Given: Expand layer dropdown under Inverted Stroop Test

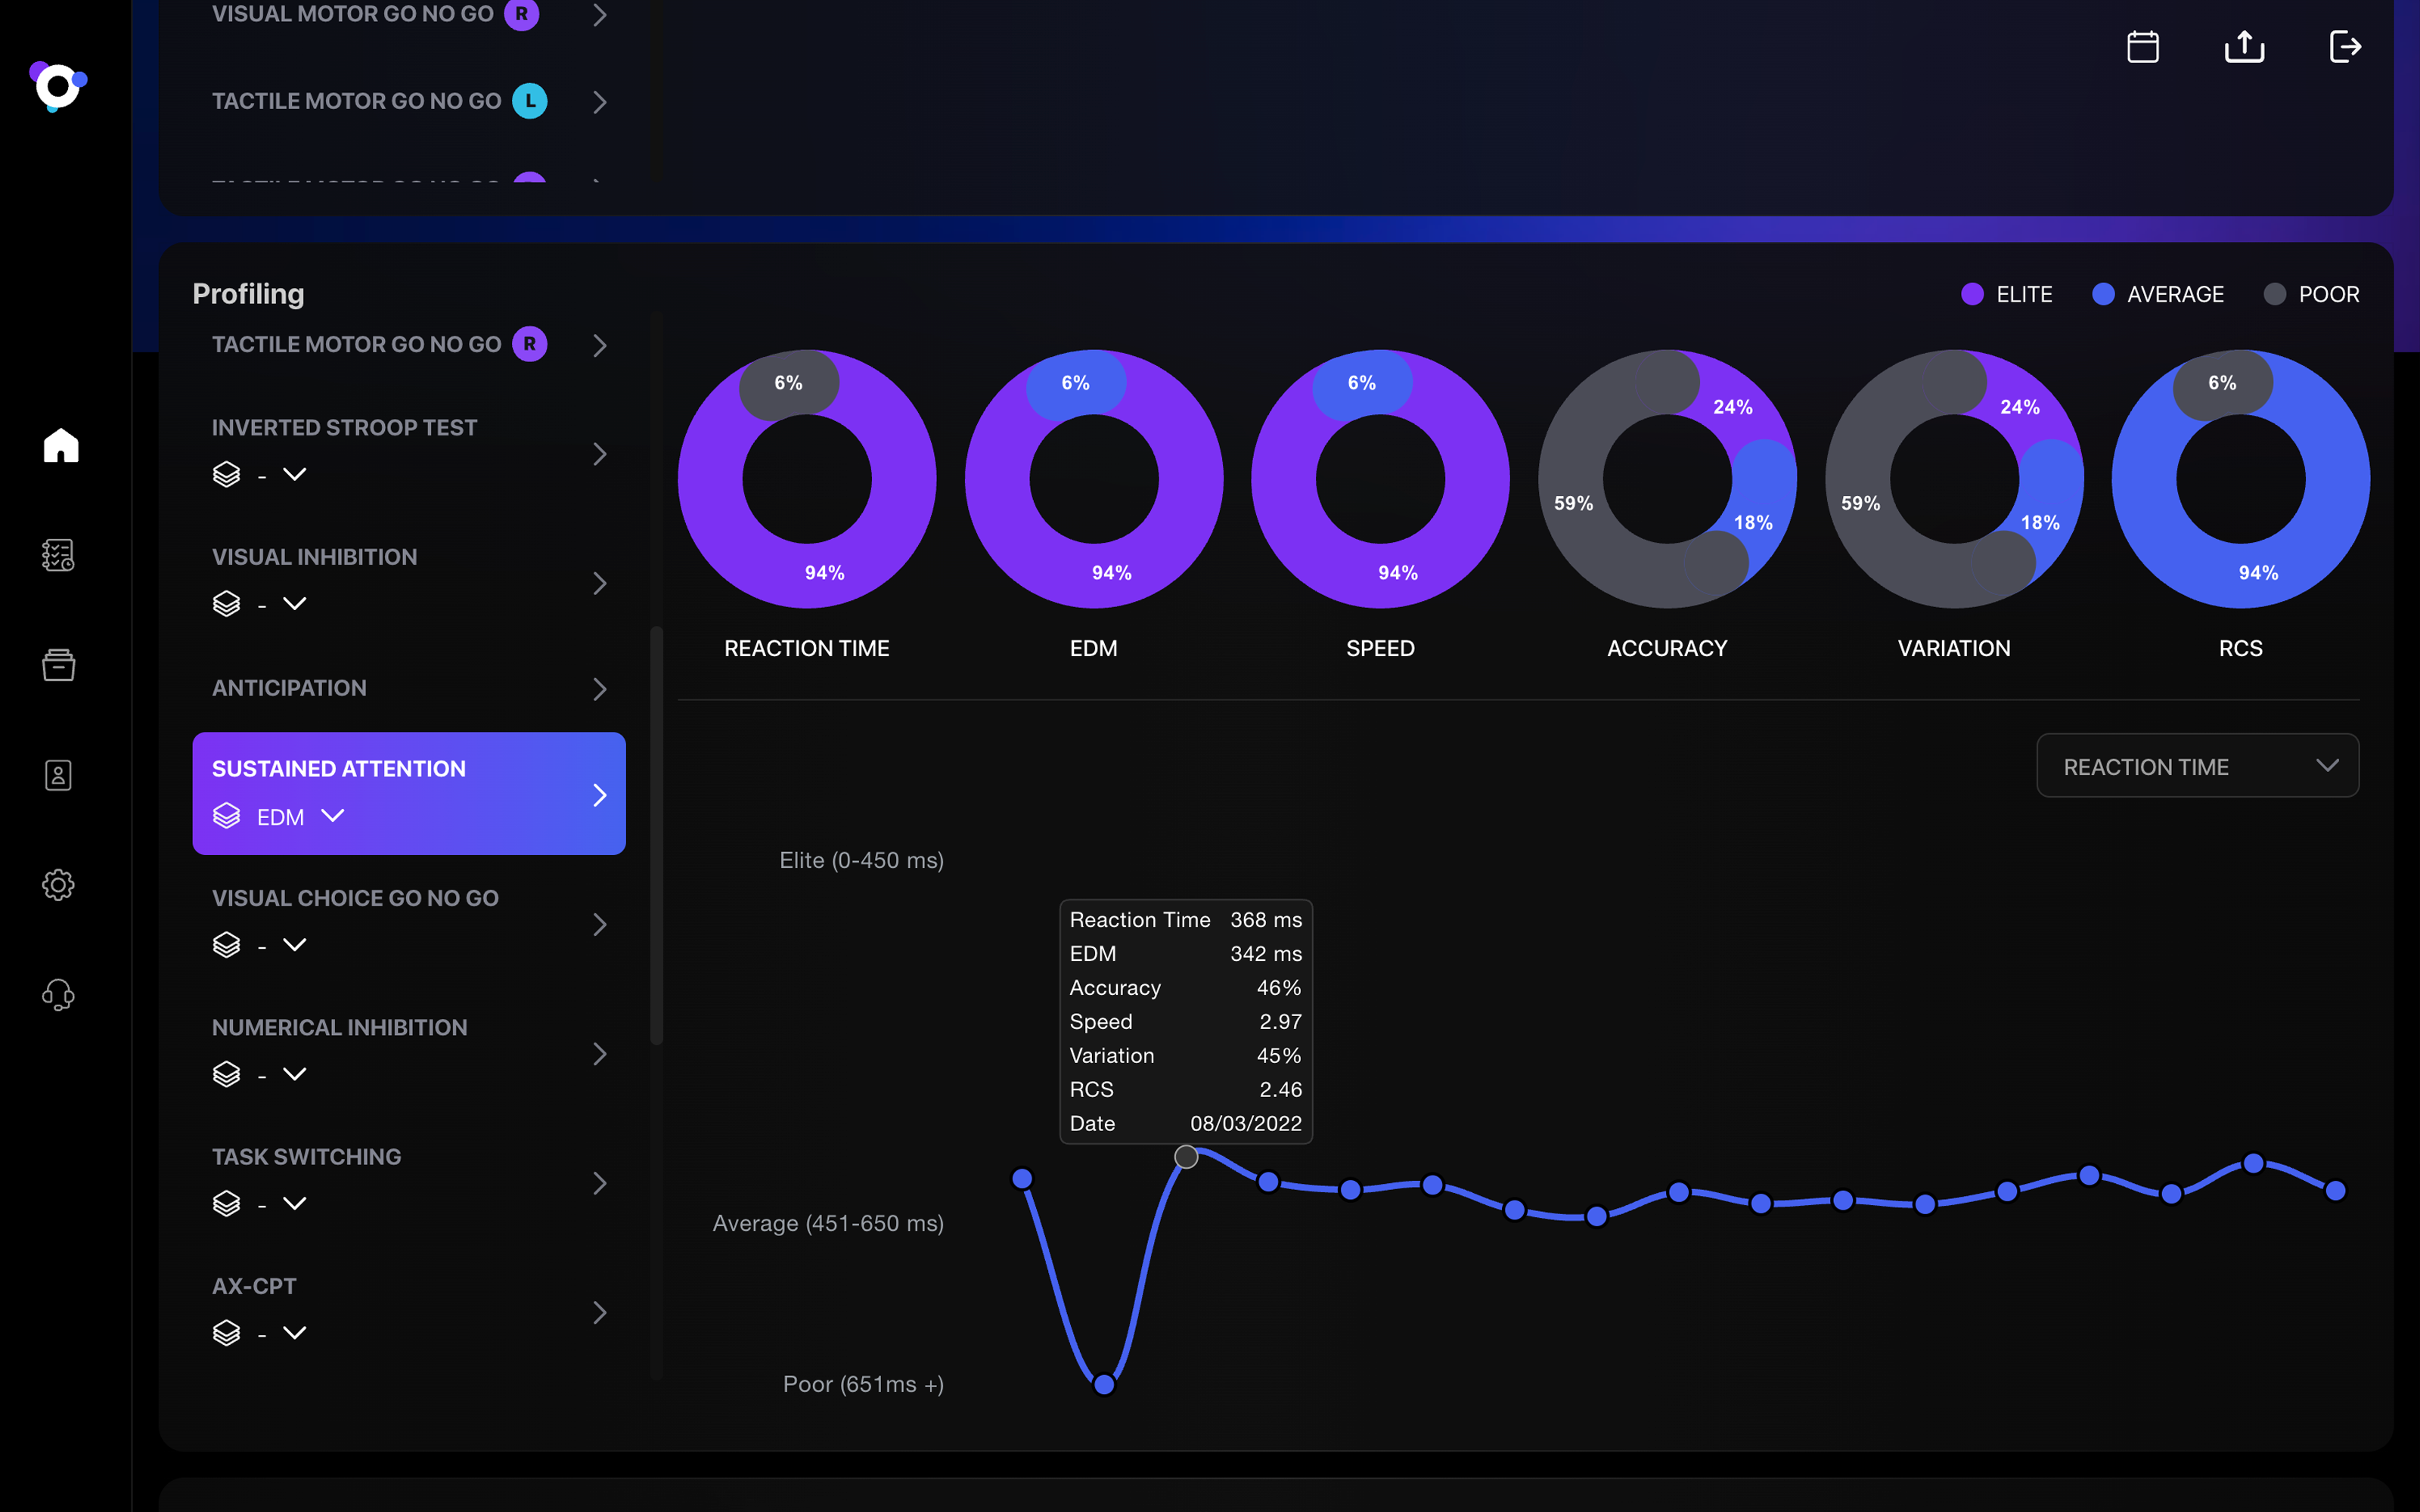Looking at the screenshot, I should (294, 474).
